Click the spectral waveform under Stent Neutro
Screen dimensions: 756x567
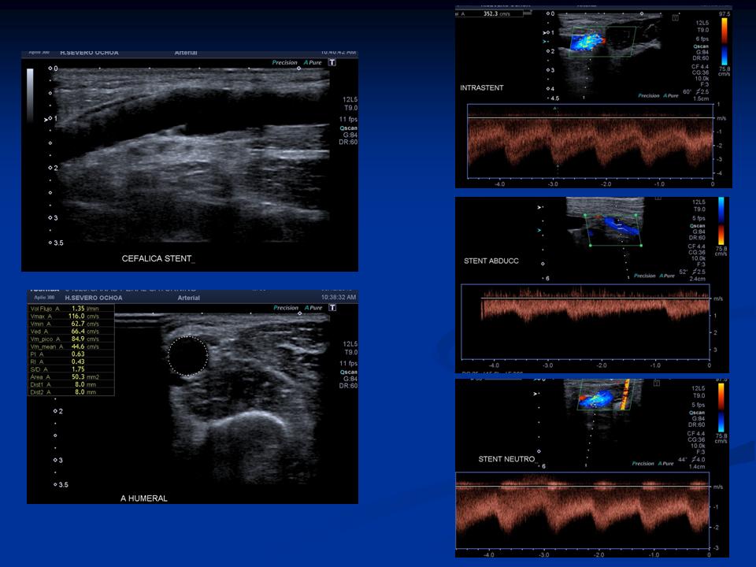click(583, 510)
